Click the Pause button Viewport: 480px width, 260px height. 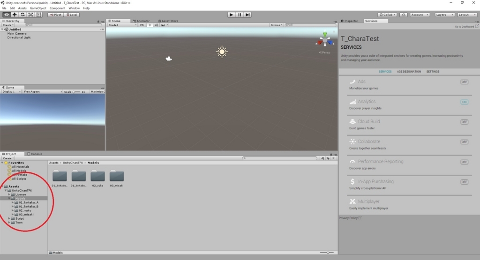click(240, 15)
